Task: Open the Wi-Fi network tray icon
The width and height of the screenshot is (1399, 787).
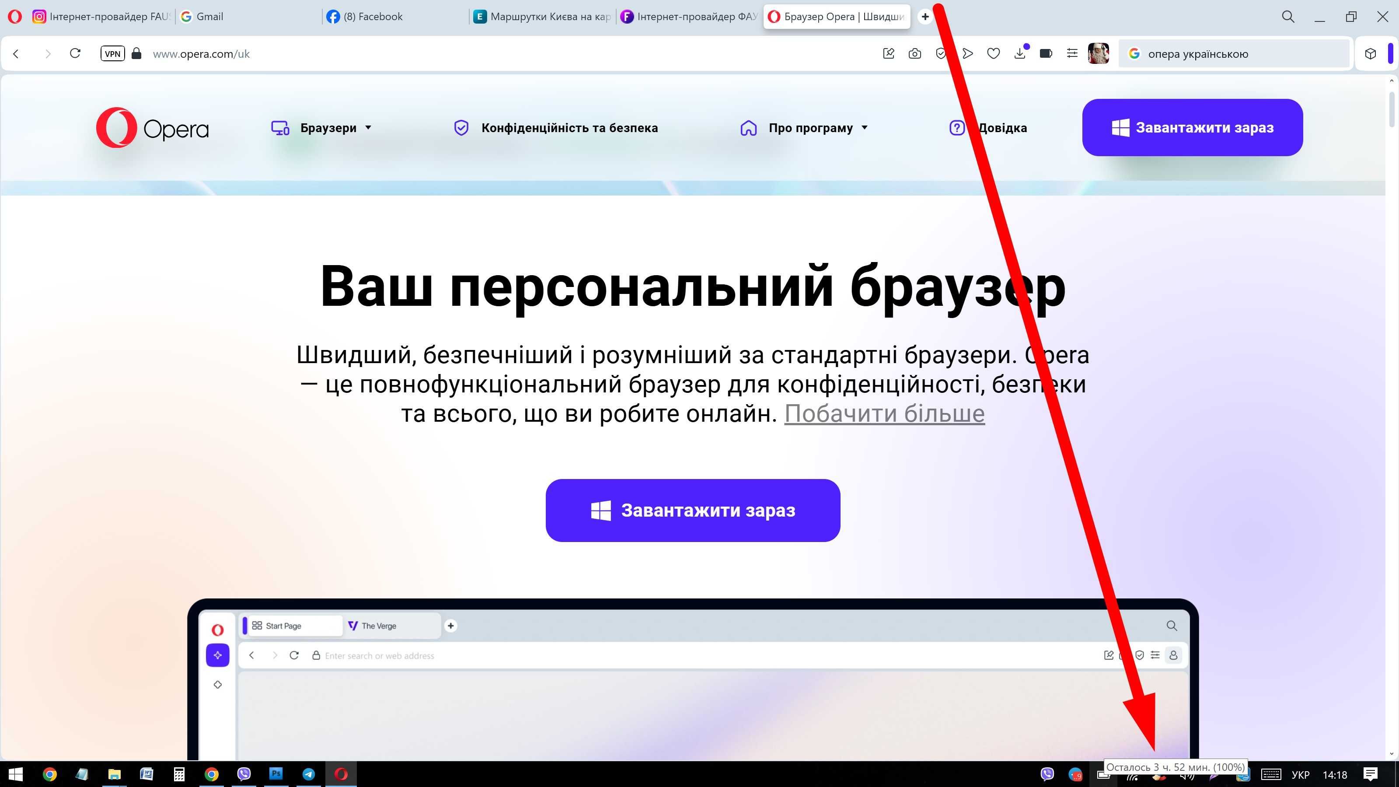Action: [x=1132, y=777]
